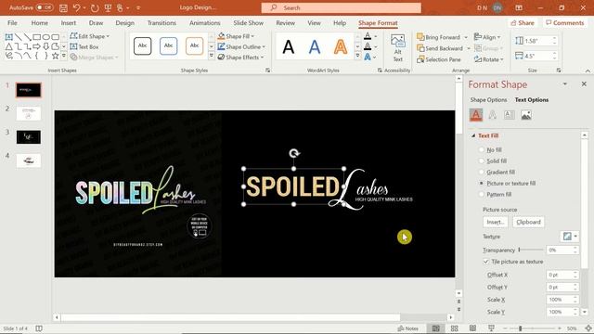Select the rectangle shape in Insert Shapes

click(37, 37)
